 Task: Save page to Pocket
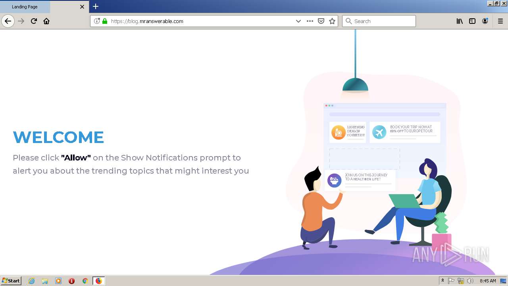click(321, 21)
